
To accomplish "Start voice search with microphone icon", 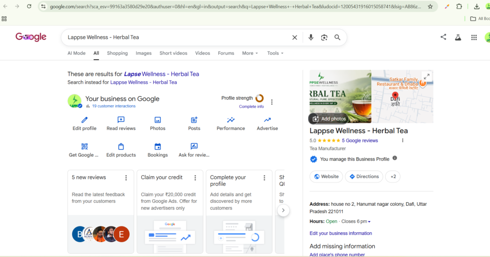I will pyautogui.click(x=311, y=37).
